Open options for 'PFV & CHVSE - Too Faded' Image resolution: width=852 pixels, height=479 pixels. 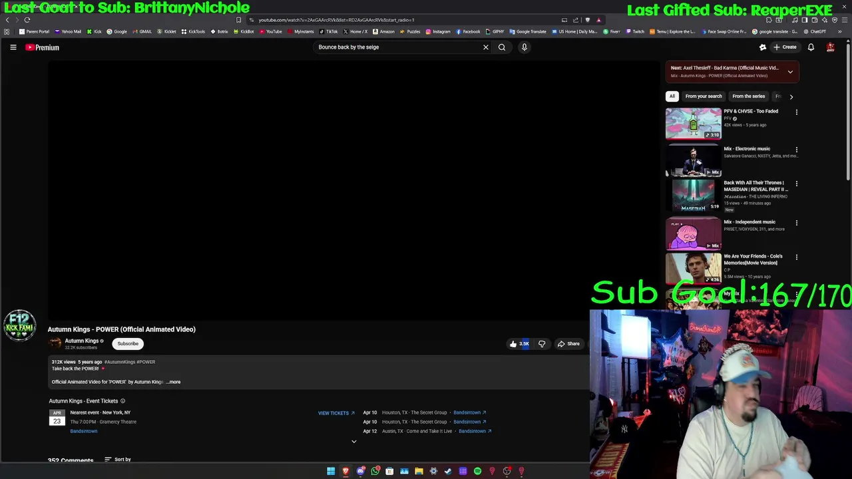tap(797, 112)
